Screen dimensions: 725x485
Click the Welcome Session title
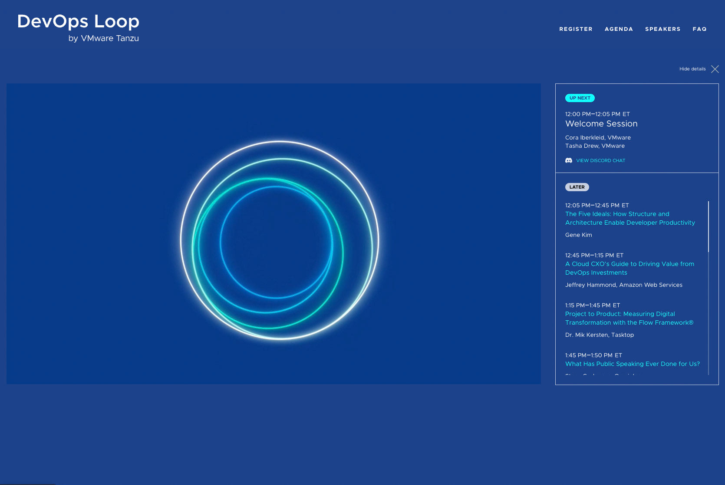pyautogui.click(x=601, y=124)
